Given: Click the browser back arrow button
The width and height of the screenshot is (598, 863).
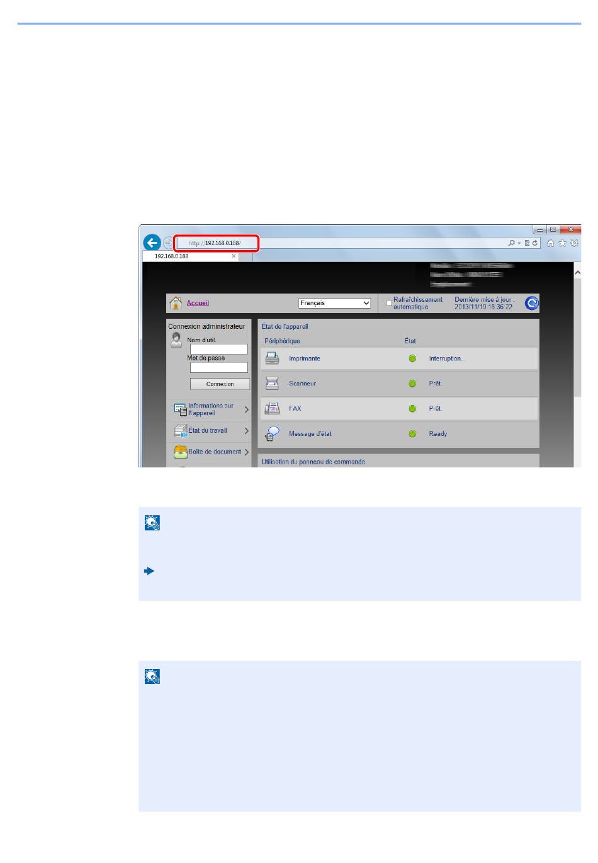Looking at the screenshot, I should (x=152, y=243).
